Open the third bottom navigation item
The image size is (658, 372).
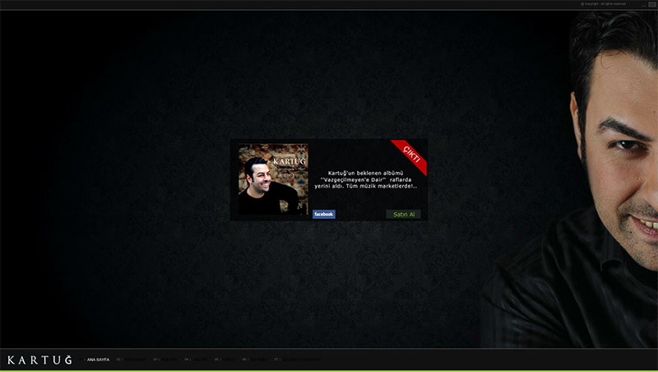coord(166,360)
